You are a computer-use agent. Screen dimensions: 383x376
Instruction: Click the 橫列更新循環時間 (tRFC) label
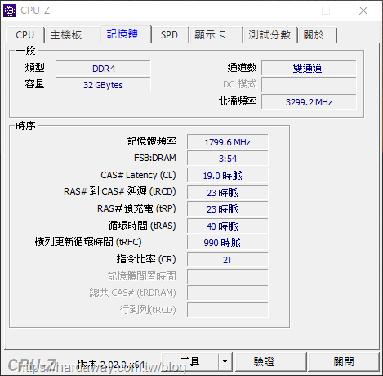[88, 242]
